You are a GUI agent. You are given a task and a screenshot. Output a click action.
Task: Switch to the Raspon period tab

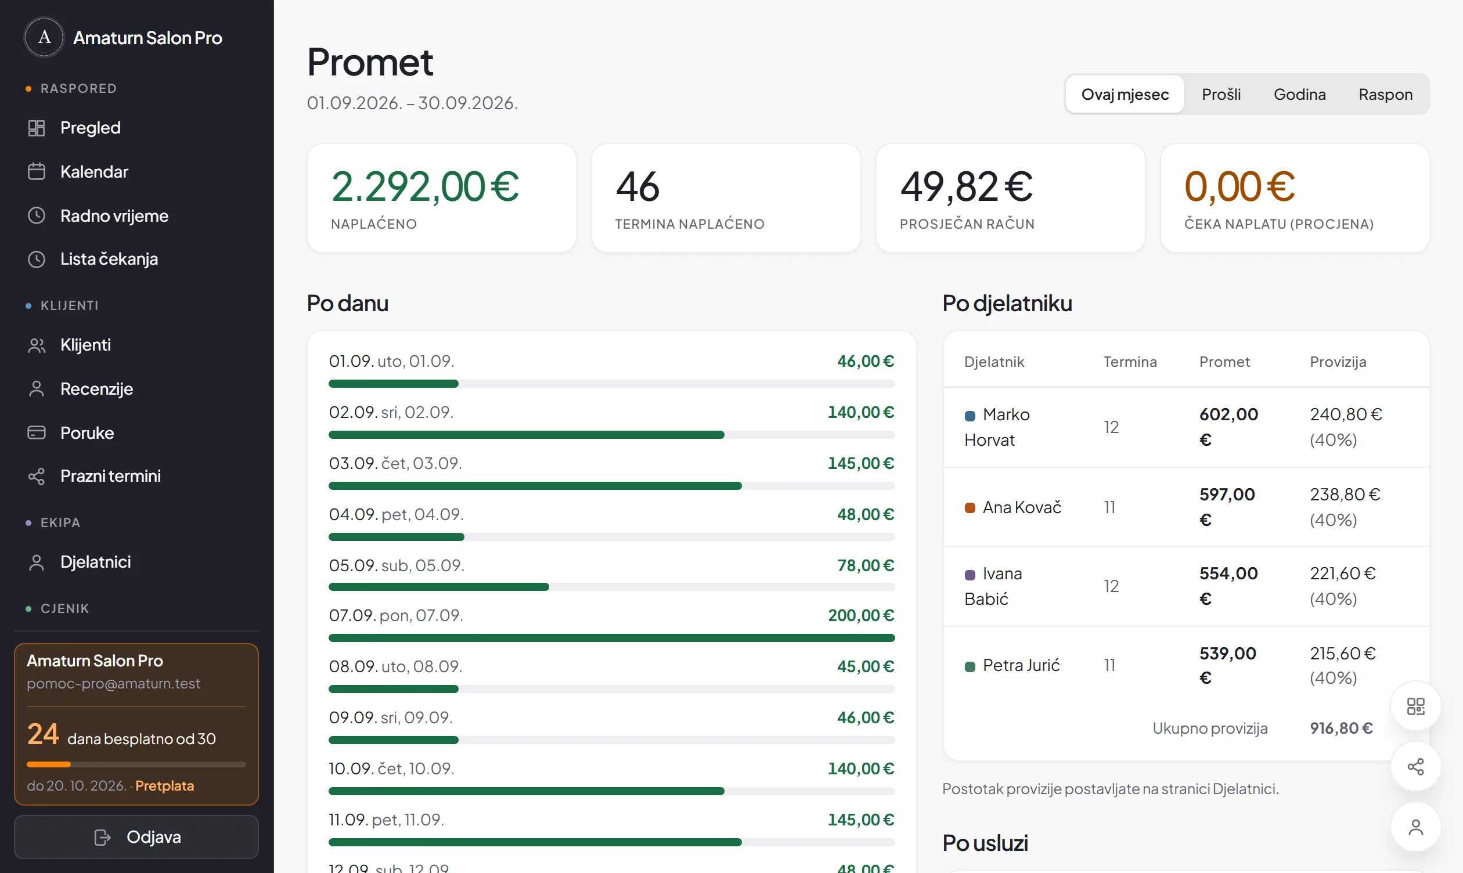(x=1385, y=94)
